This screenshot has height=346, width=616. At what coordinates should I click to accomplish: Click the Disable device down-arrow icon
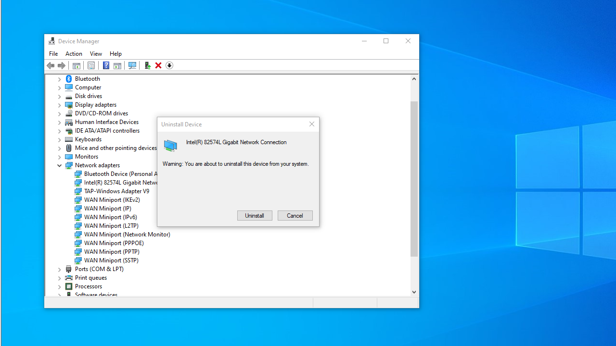[x=169, y=65]
